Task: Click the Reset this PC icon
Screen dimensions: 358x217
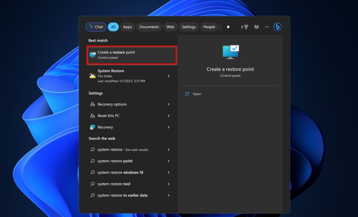Action: tap(92, 116)
